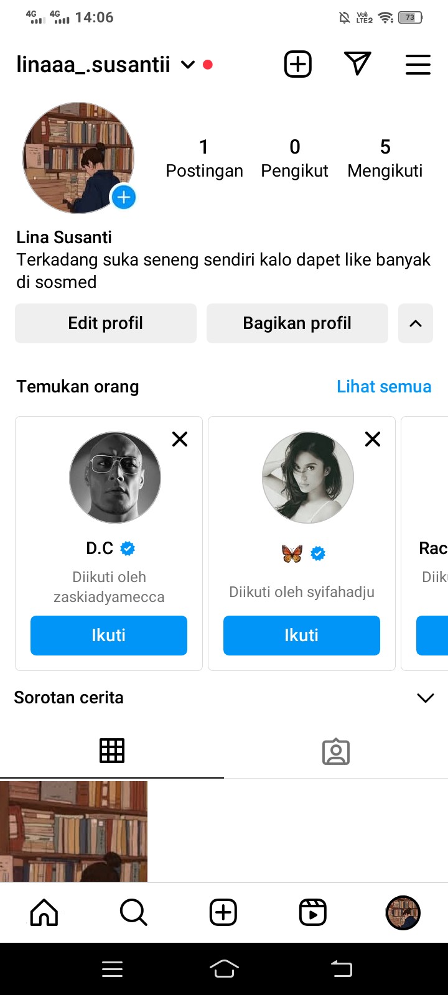Collapse the discover people section chevron
448x995 pixels.
415,323
